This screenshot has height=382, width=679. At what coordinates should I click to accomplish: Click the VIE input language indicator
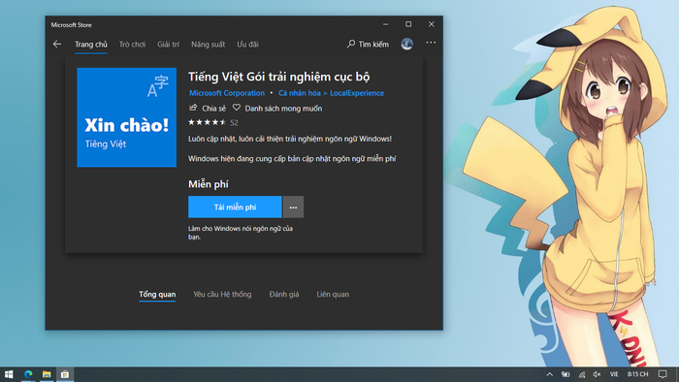coord(614,374)
